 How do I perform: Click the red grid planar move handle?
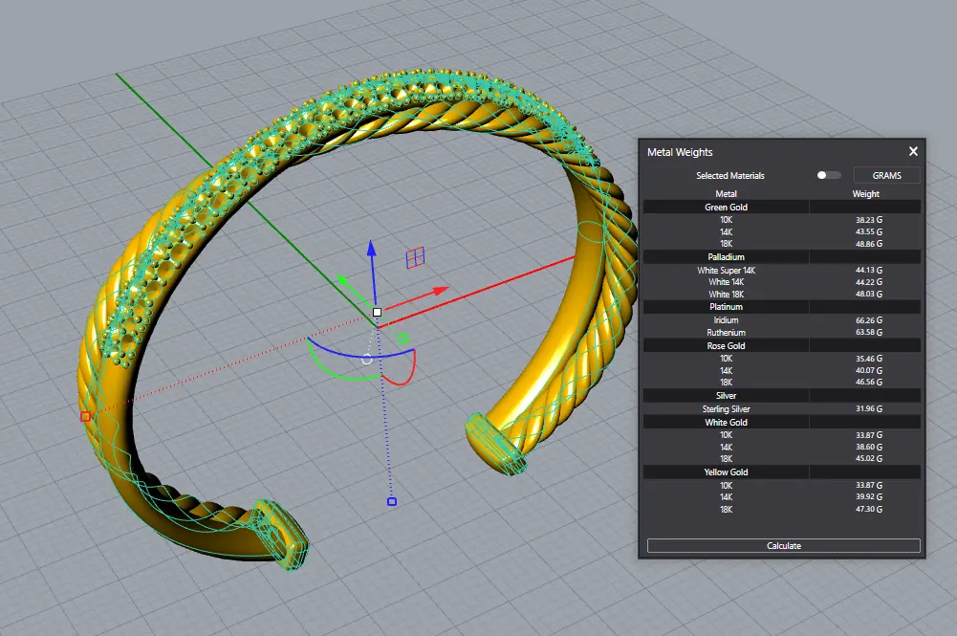point(415,257)
